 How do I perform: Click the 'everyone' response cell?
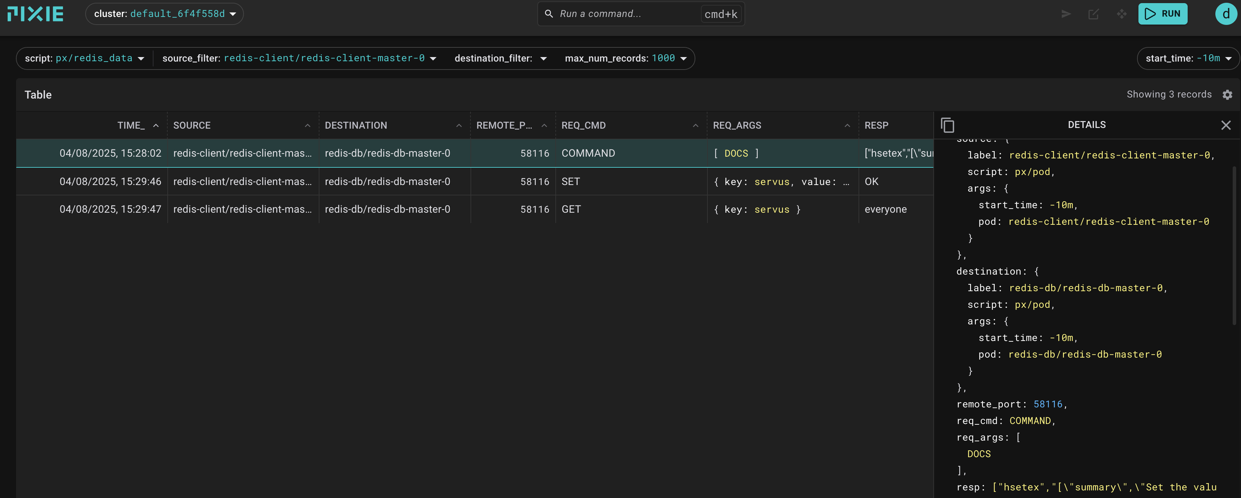[x=886, y=210]
